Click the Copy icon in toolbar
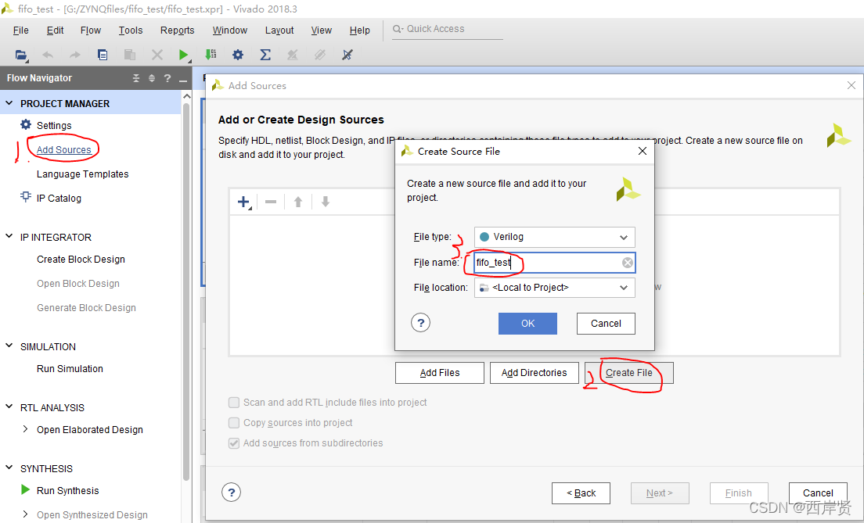This screenshot has width=864, height=523. click(103, 55)
